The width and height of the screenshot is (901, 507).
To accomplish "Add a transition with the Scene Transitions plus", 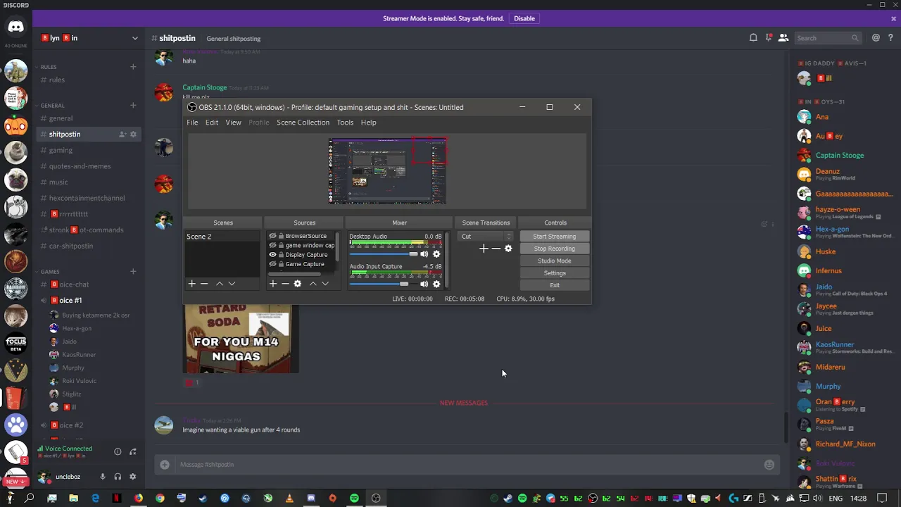I will point(484,249).
